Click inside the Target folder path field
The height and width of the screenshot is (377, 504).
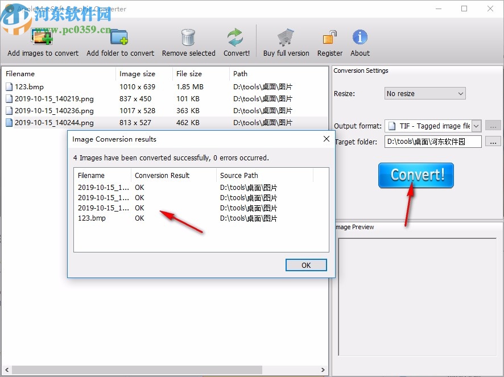click(432, 142)
